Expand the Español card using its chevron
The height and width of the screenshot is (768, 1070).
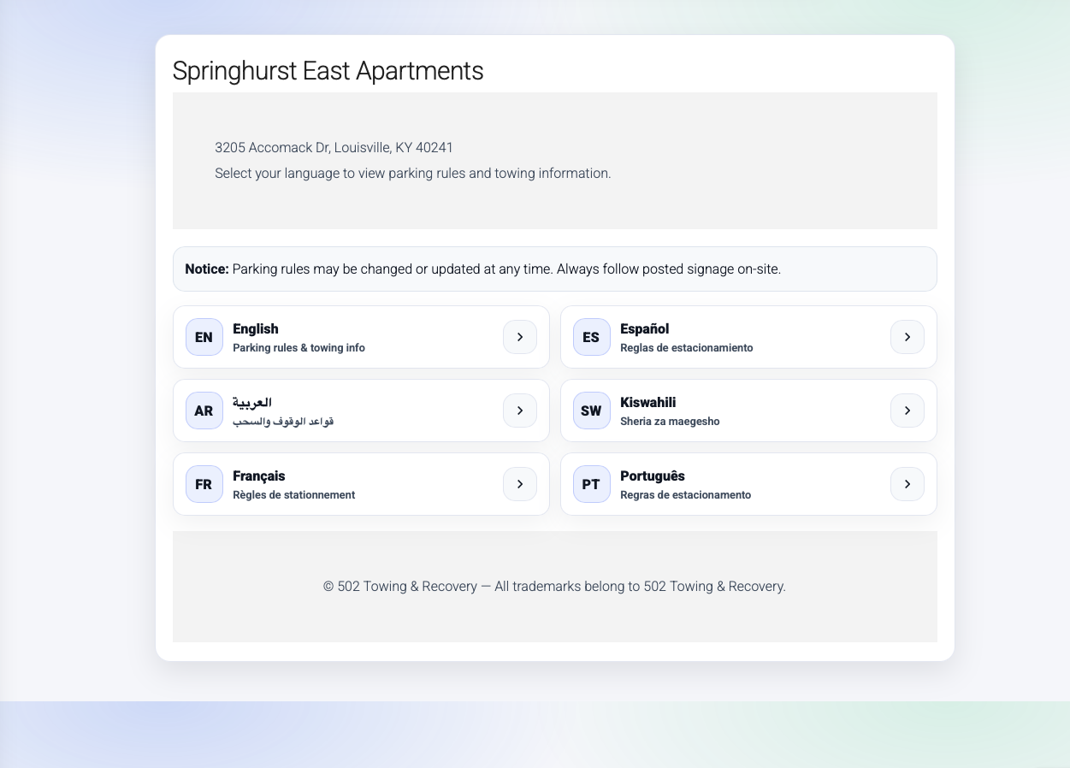coord(907,336)
